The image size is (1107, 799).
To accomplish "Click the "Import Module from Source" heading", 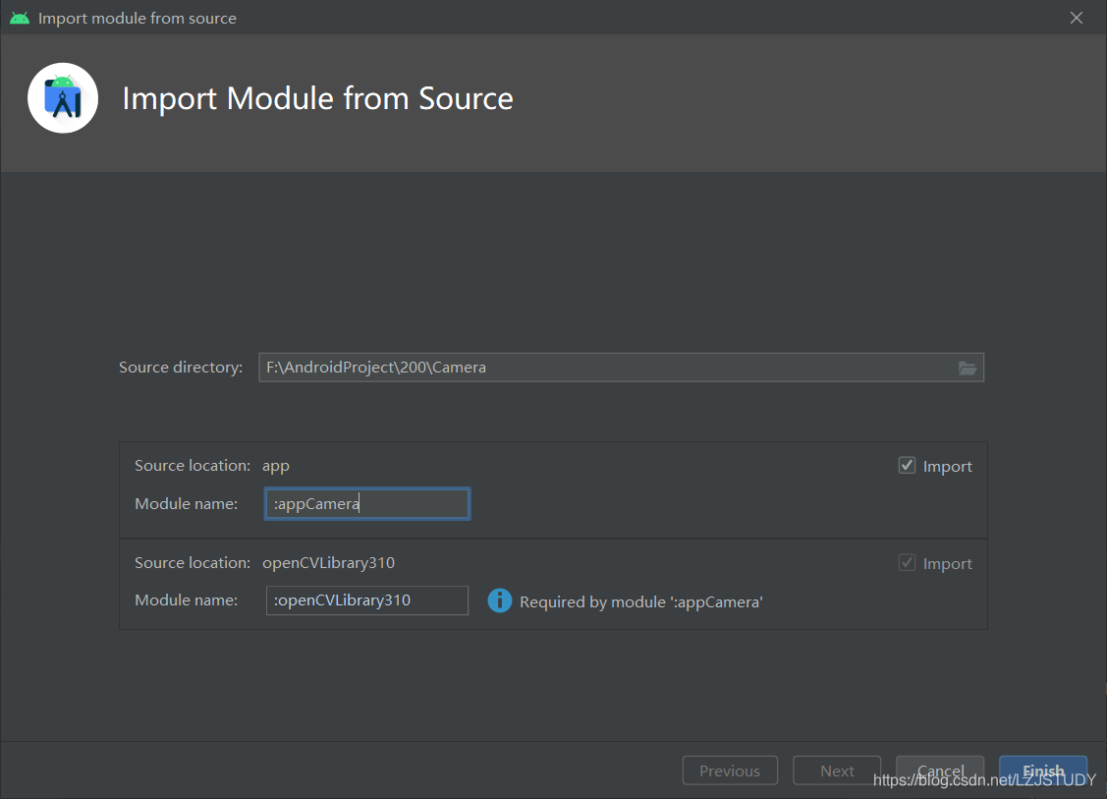I will (x=317, y=98).
